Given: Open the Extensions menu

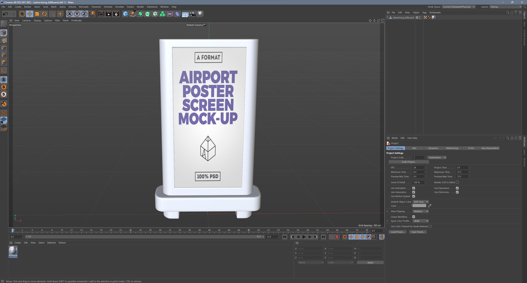Looking at the screenshot, I should click(x=152, y=7).
